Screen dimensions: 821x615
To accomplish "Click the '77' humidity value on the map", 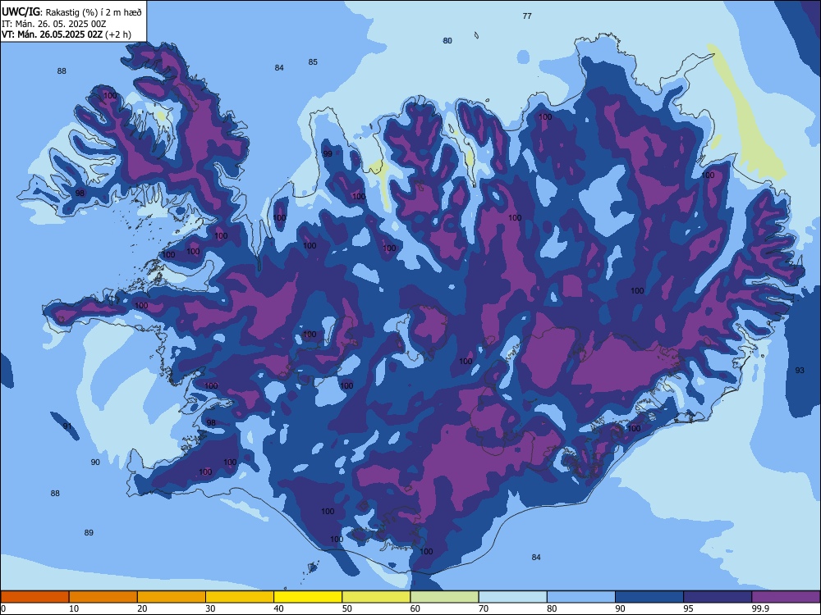I will coord(527,16).
